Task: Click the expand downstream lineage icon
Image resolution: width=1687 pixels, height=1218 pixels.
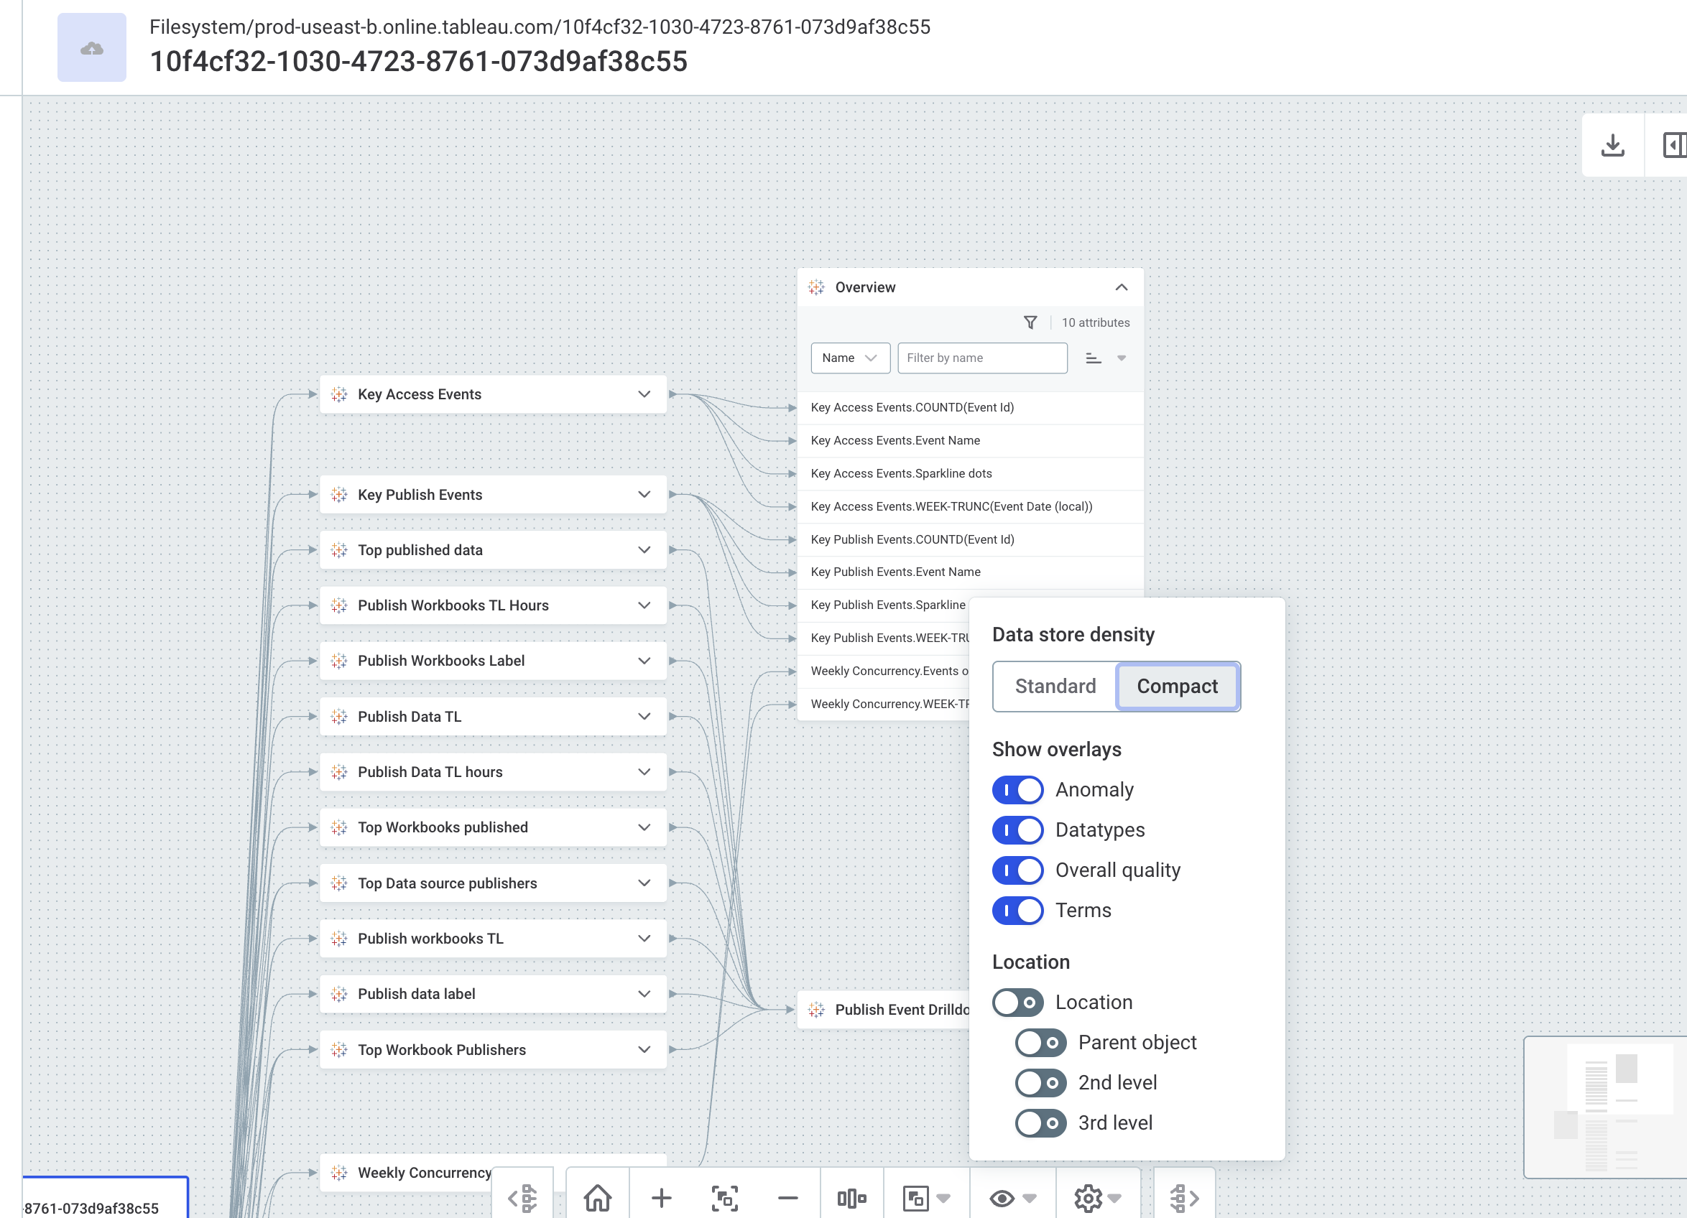Action: click(x=1183, y=1198)
